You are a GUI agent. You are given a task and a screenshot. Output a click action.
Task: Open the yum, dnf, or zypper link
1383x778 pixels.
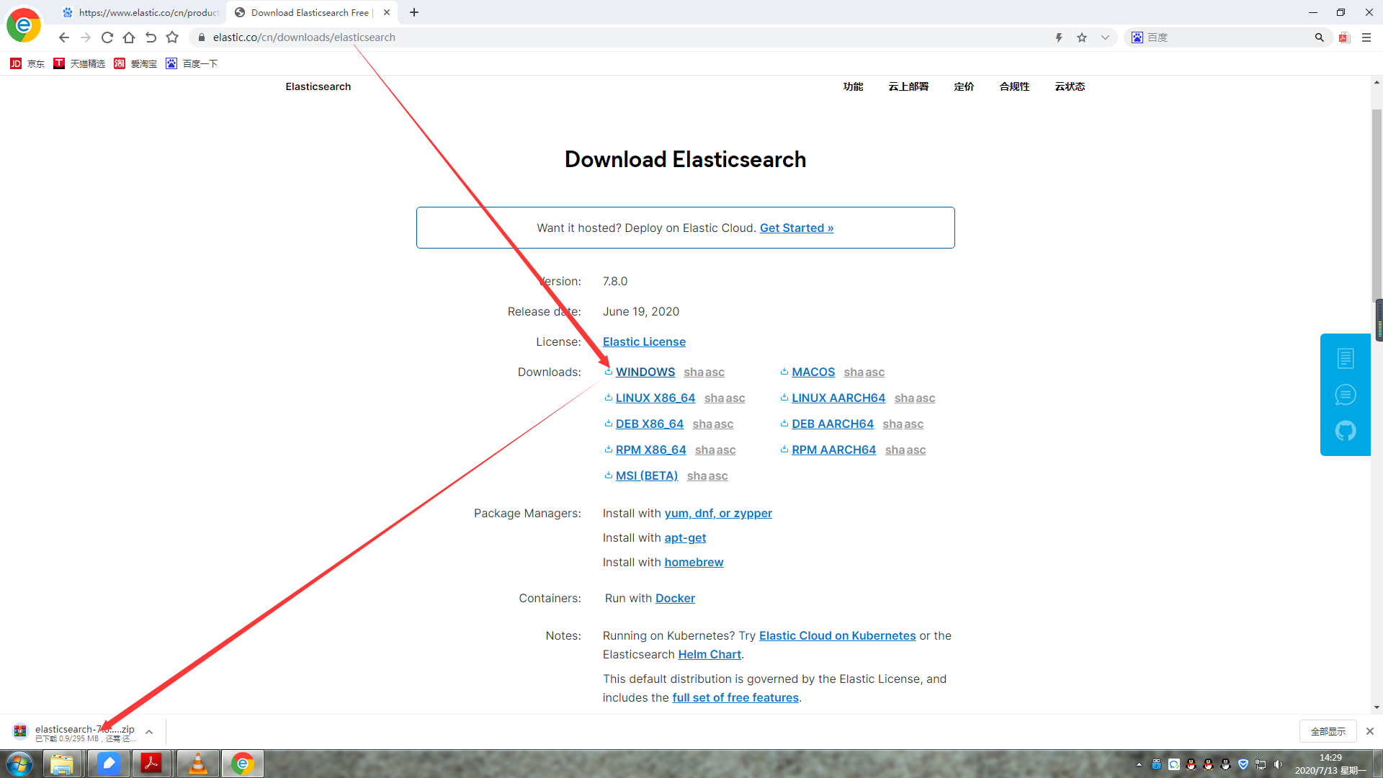tap(718, 513)
